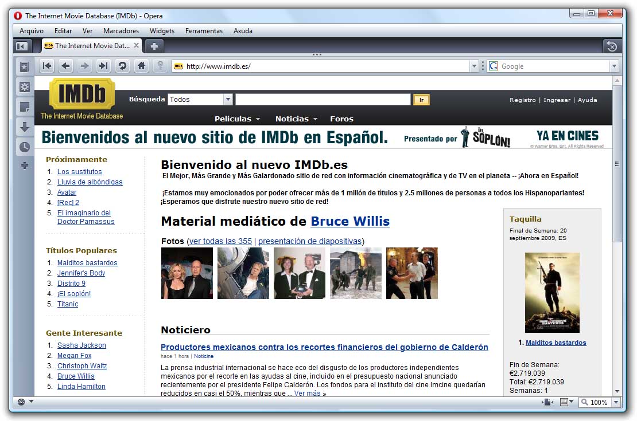Open the Arquivo menu
This screenshot has height=421, width=637.
[x=32, y=31]
